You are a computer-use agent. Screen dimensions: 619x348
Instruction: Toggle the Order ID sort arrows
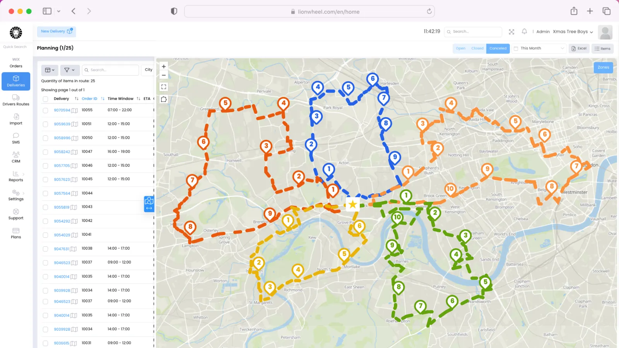102,99
